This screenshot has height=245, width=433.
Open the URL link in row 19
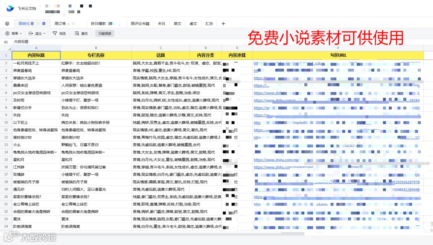337,190
